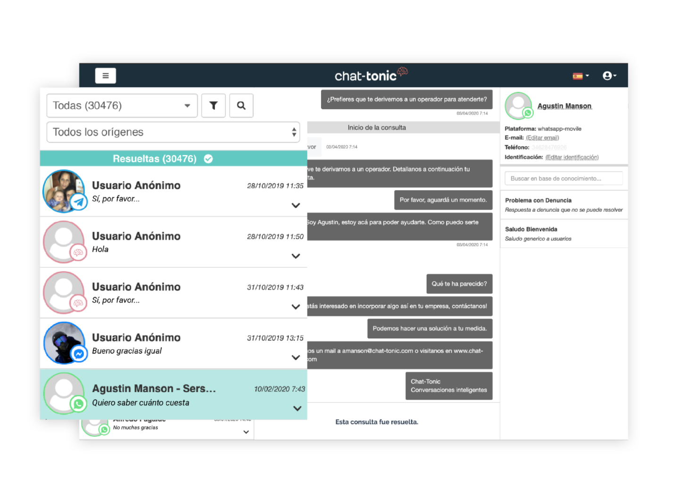The height and width of the screenshot is (490, 679).
Task: Click the Editar email link
Action: [x=542, y=138]
